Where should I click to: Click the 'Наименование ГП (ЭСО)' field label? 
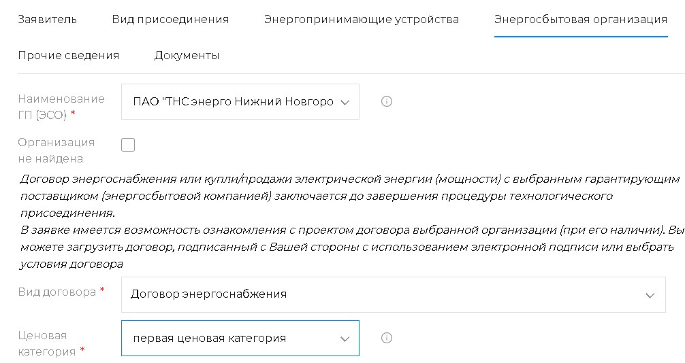tap(61, 107)
